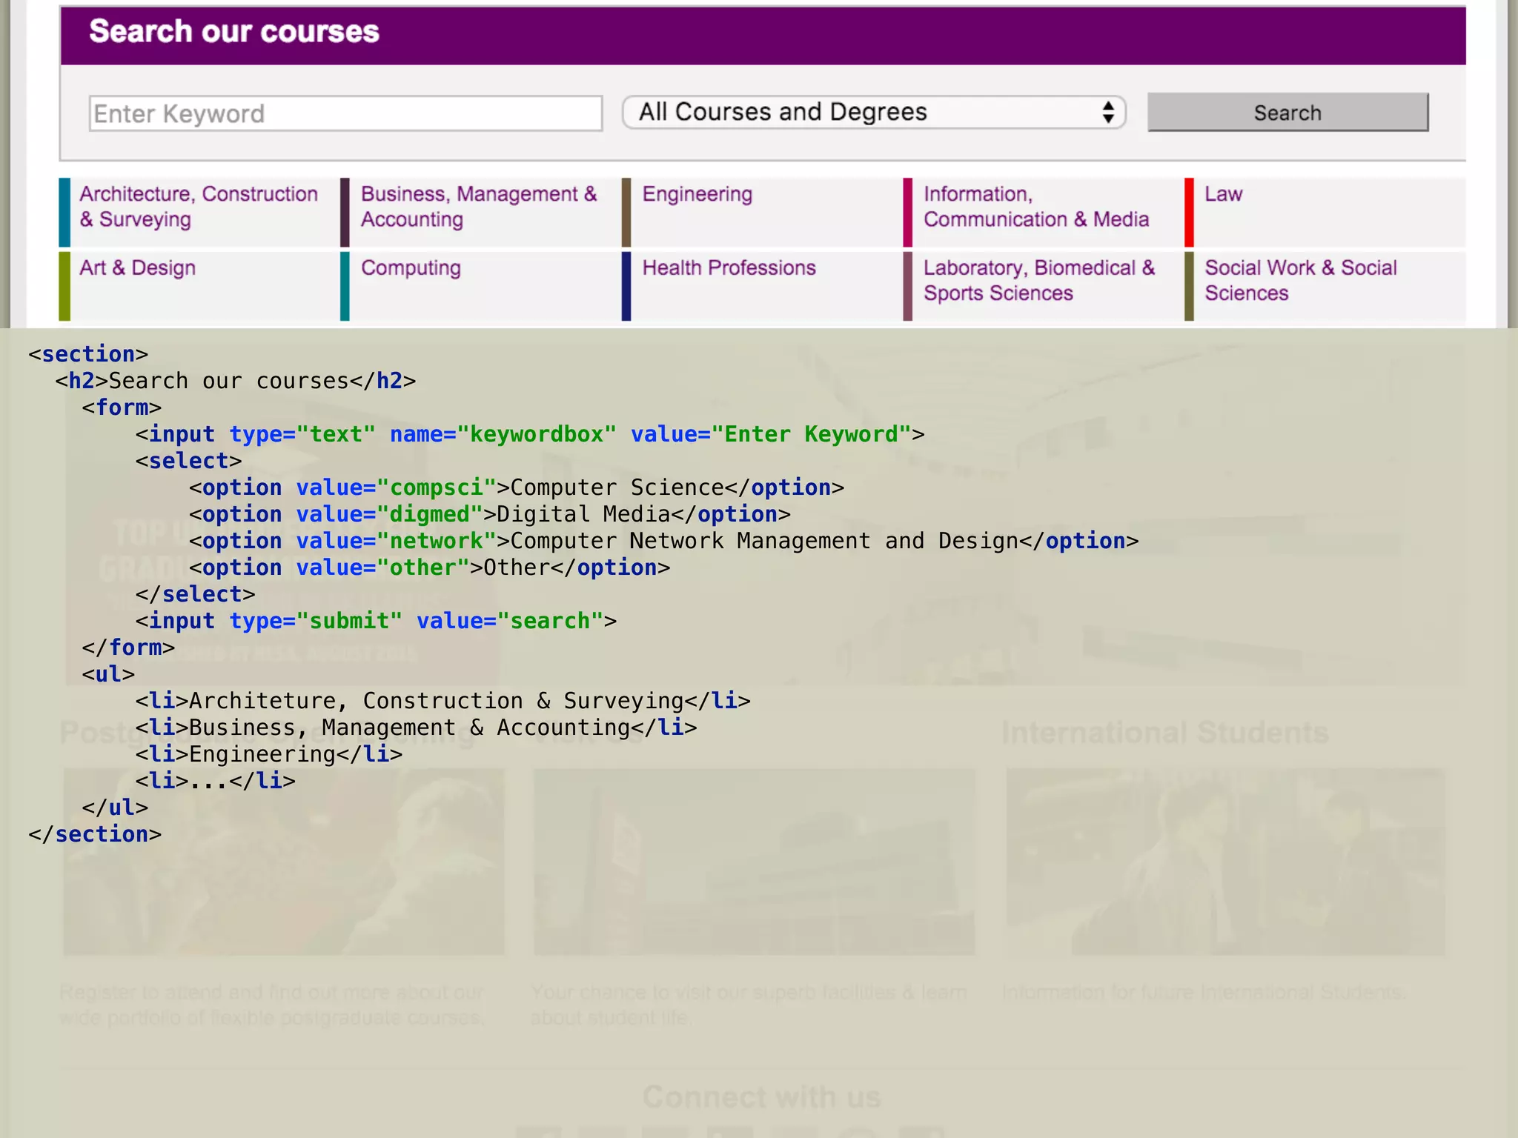The image size is (1518, 1138).
Task: Select the Engineering course category
Action: [x=697, y=194]
